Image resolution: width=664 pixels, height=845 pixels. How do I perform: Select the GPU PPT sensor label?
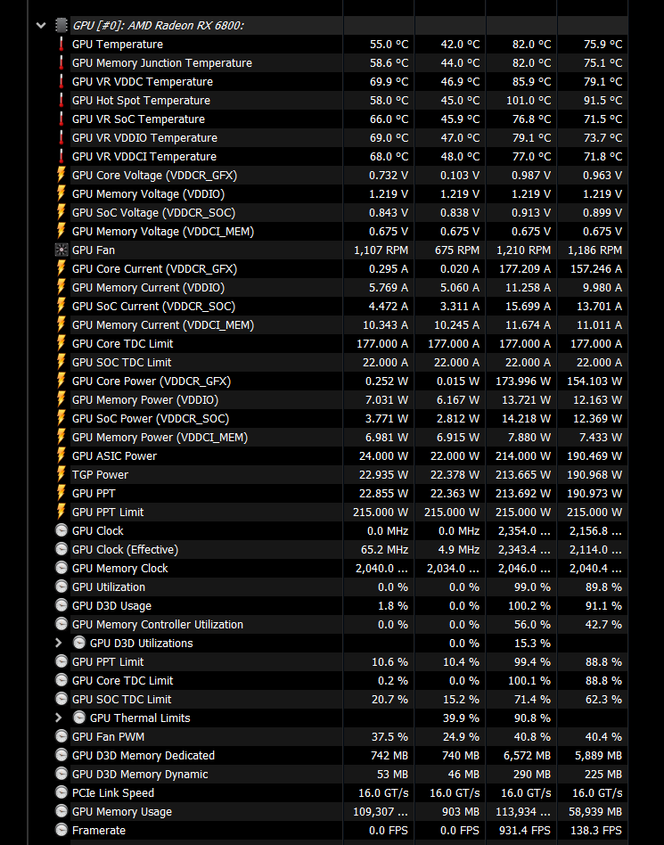coord(94,494)
